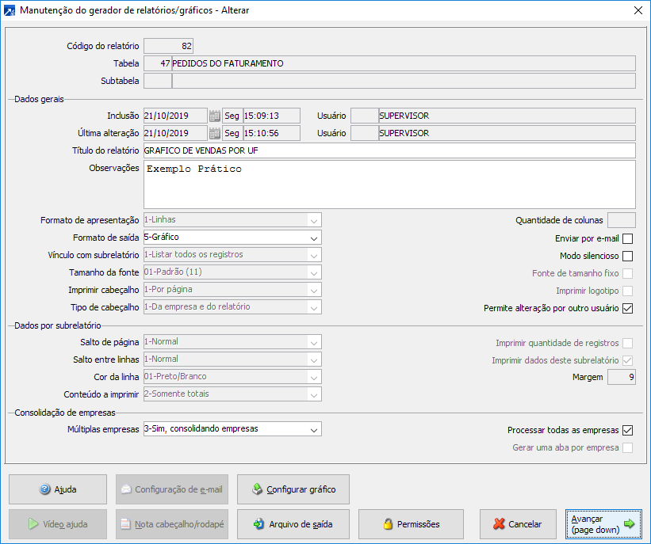Toggle the Modo silencioso checkbox
Image resolution: width=651 pixels, height=544 pixels.
tap(628, 256)
